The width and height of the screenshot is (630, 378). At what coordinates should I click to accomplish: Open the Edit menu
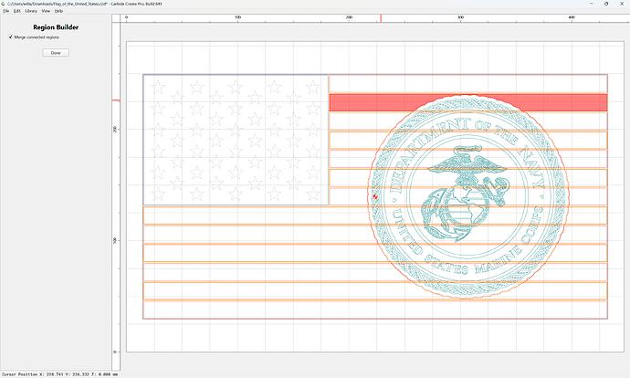click(16, 11)
